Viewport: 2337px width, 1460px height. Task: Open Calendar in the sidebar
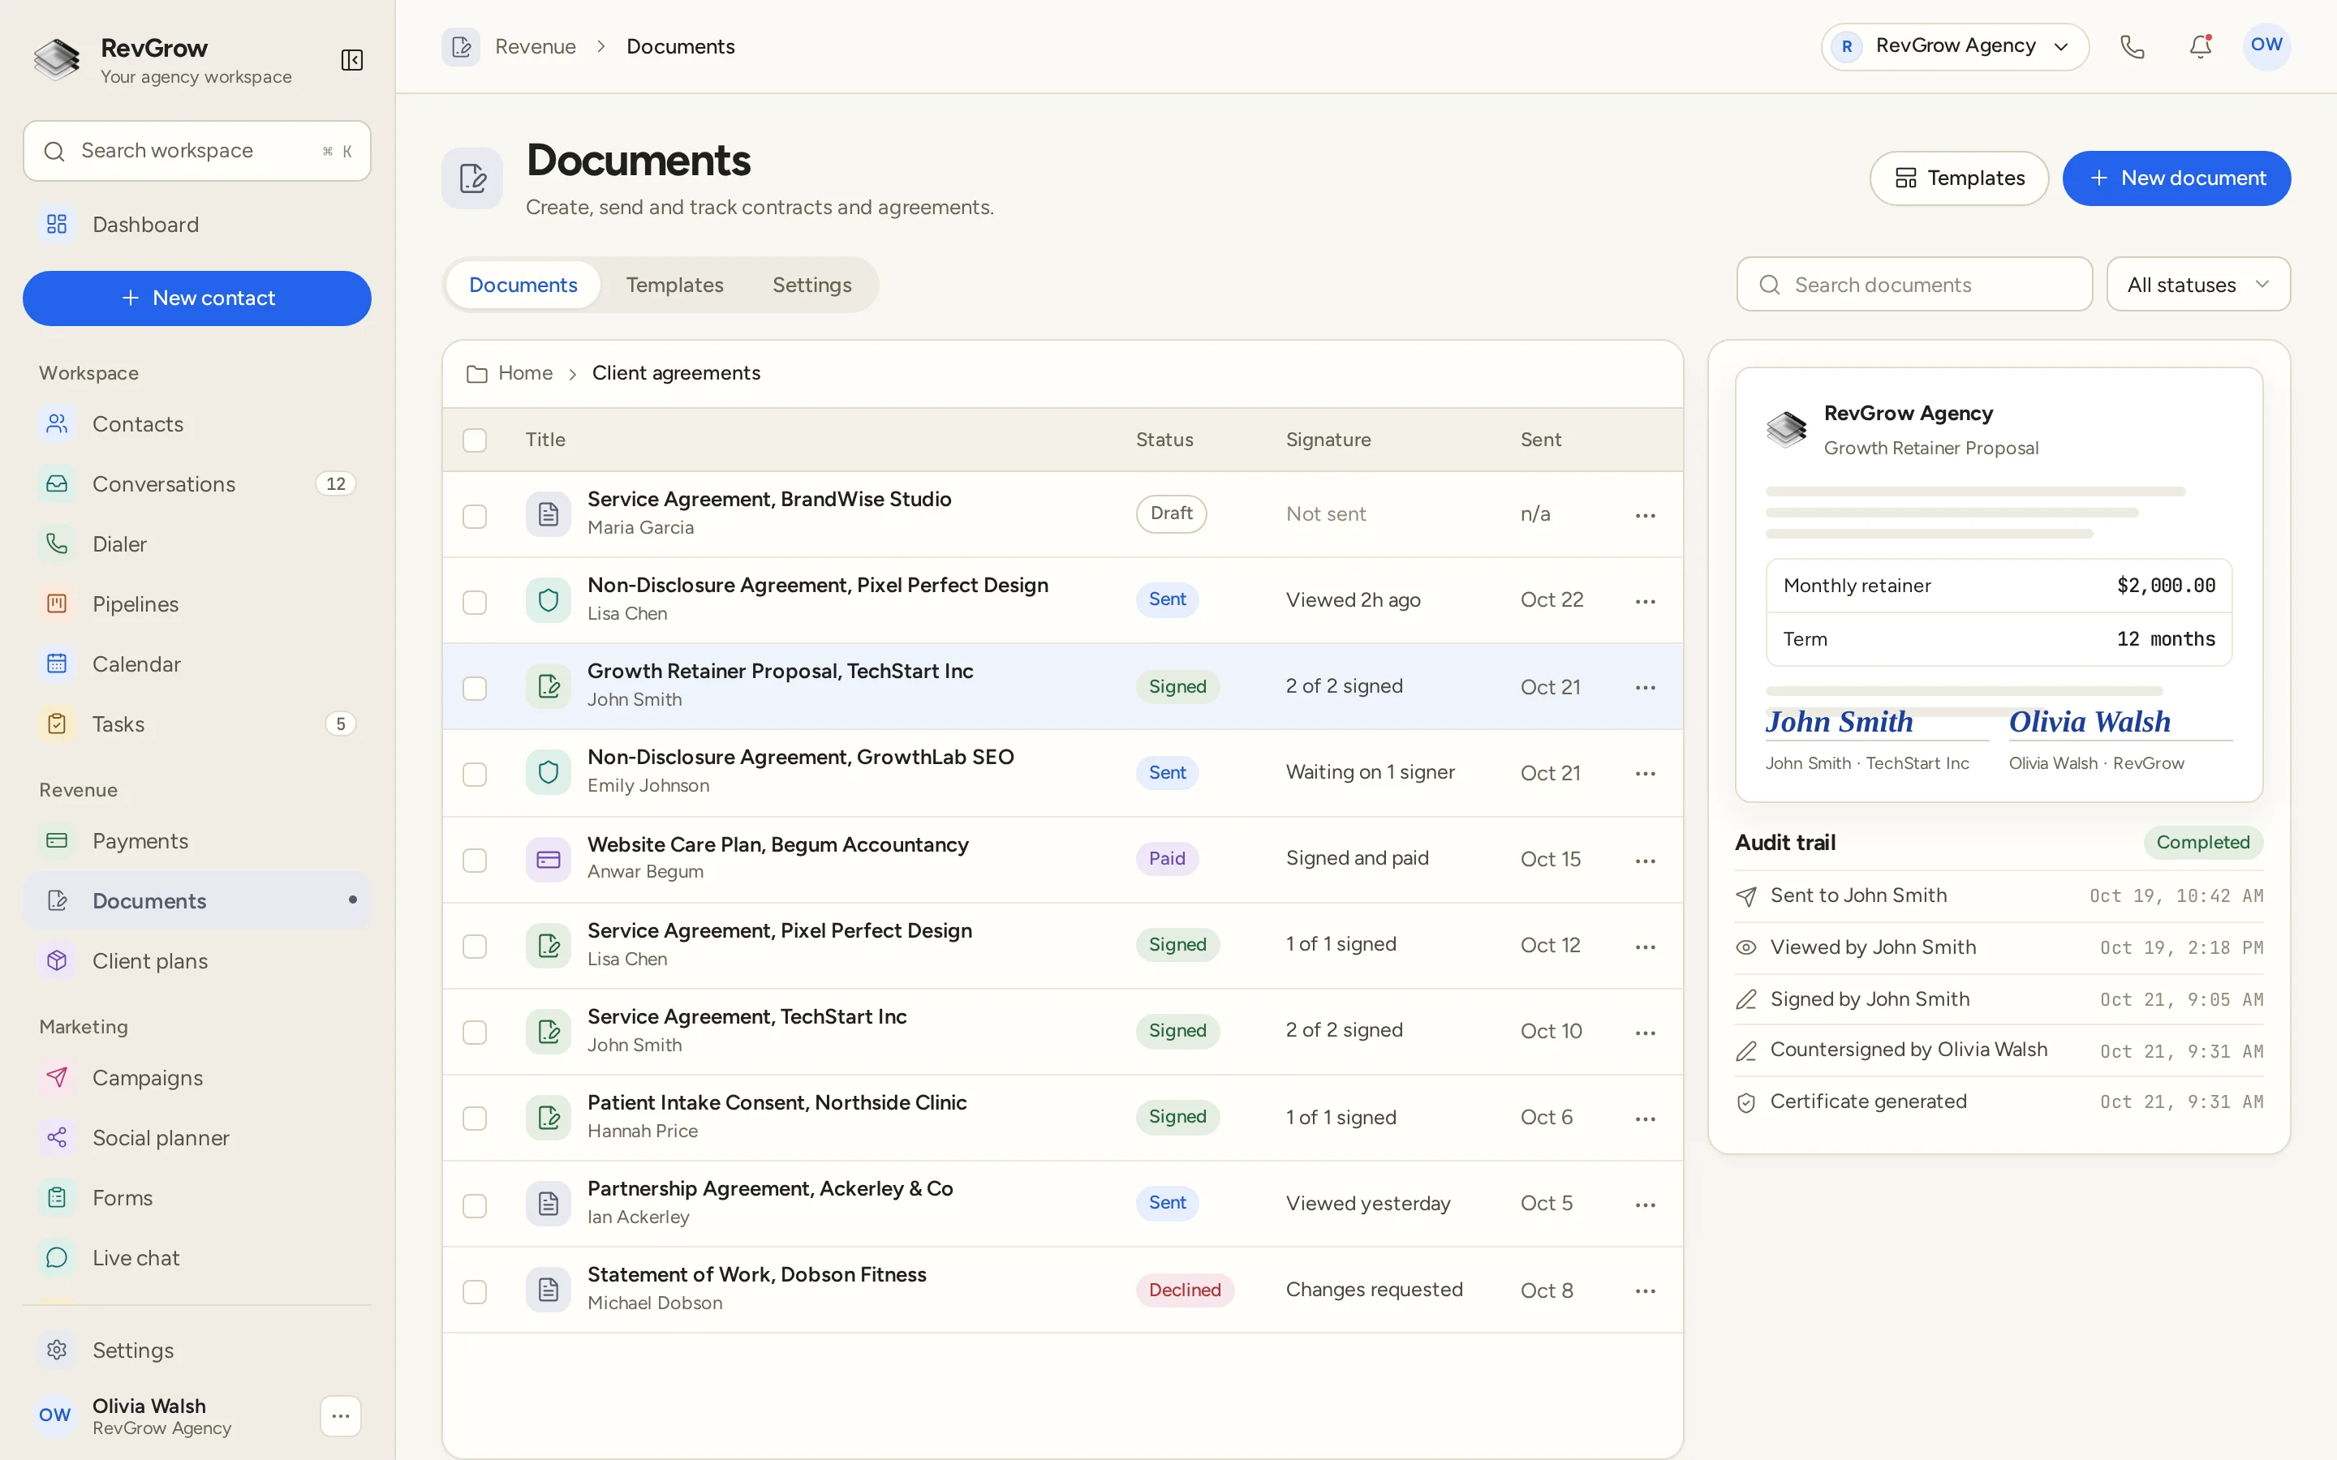197,664
